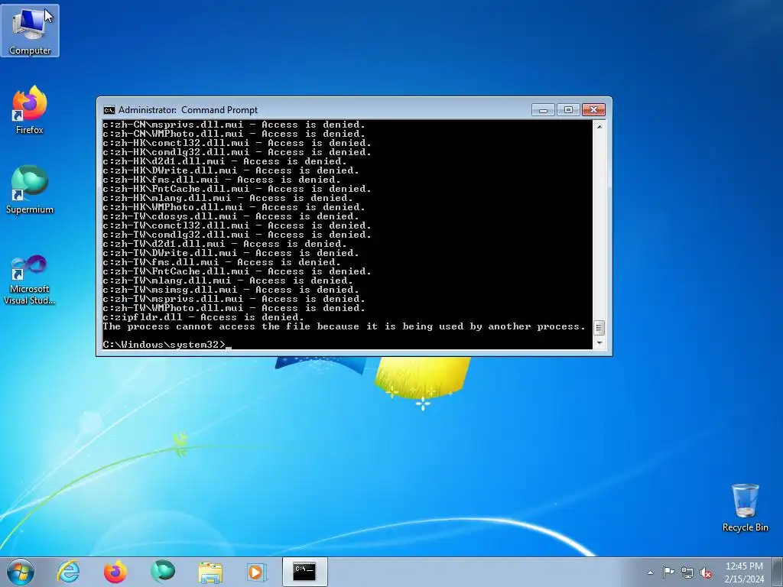Screen dimensions: 783x587
Task: Click the zh-TW\mlang.dll.mui line
Action: pyautogui.click(x=228, y=281)
